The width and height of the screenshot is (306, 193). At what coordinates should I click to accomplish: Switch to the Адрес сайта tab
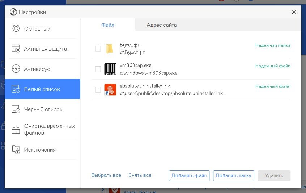click(162, 25)
